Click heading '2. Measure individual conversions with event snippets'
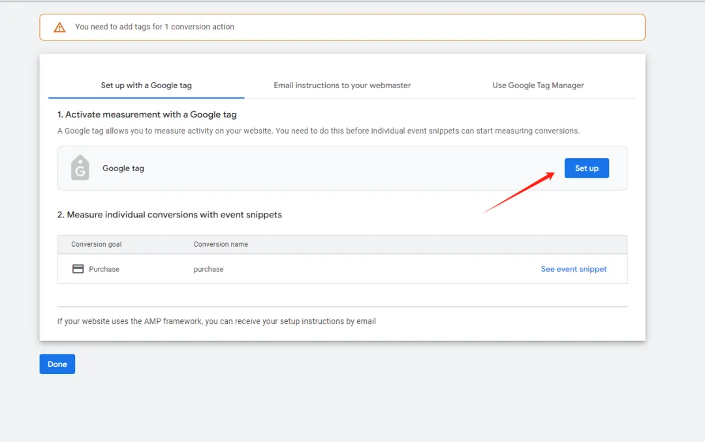Screen dimensions: 705x442 click(x=170, y=215)
